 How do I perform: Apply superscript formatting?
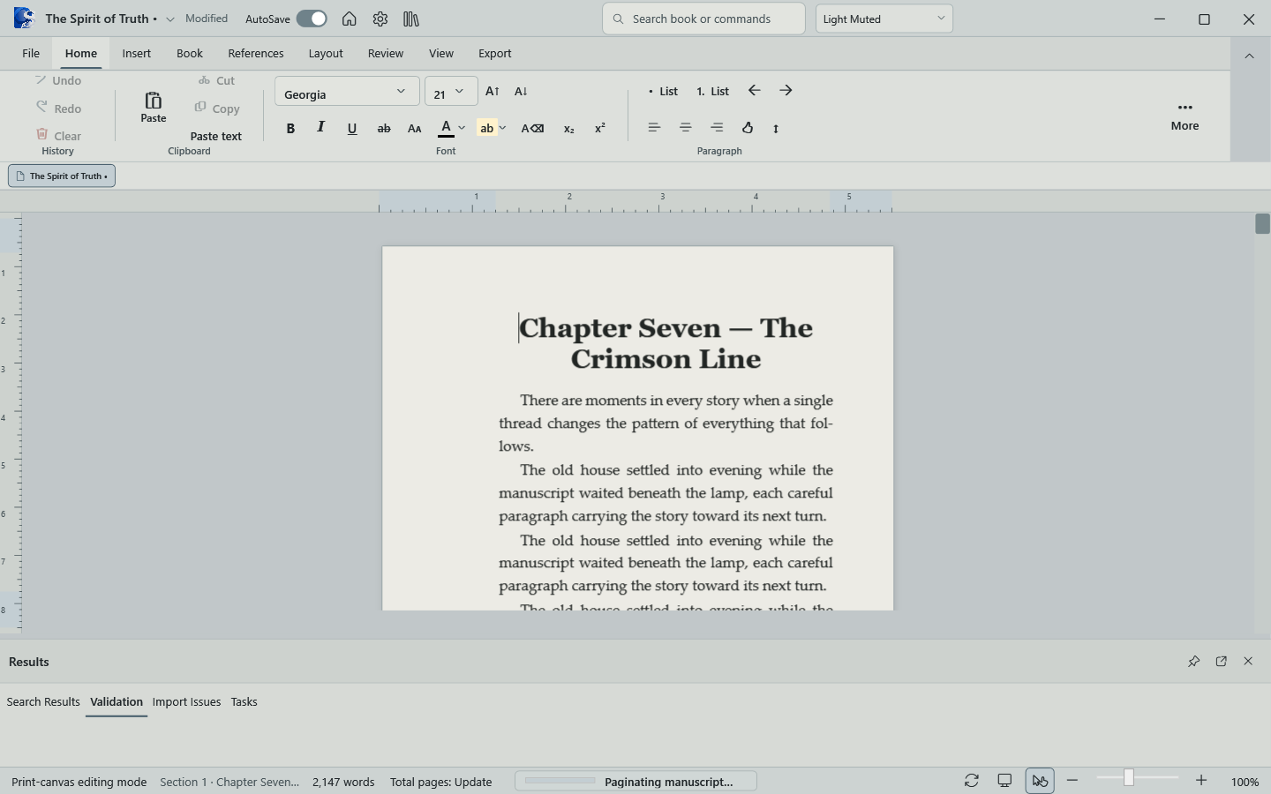click(600, 128)
